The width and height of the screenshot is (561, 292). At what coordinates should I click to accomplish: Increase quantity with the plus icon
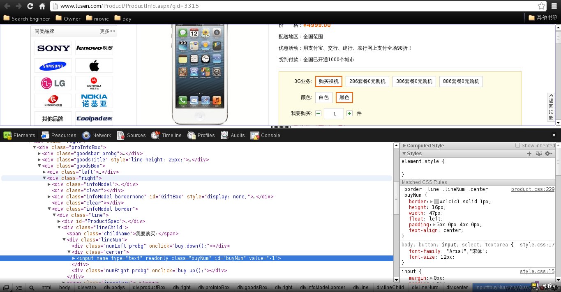[349, 113]
